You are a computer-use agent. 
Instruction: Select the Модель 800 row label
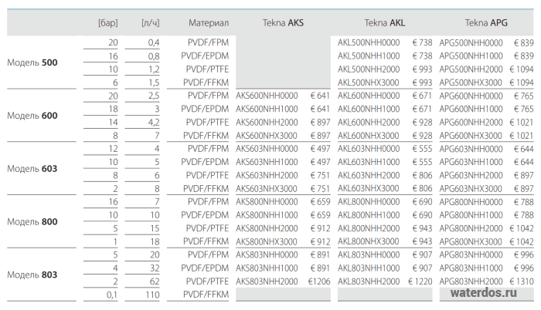click(x=32, y=222)
